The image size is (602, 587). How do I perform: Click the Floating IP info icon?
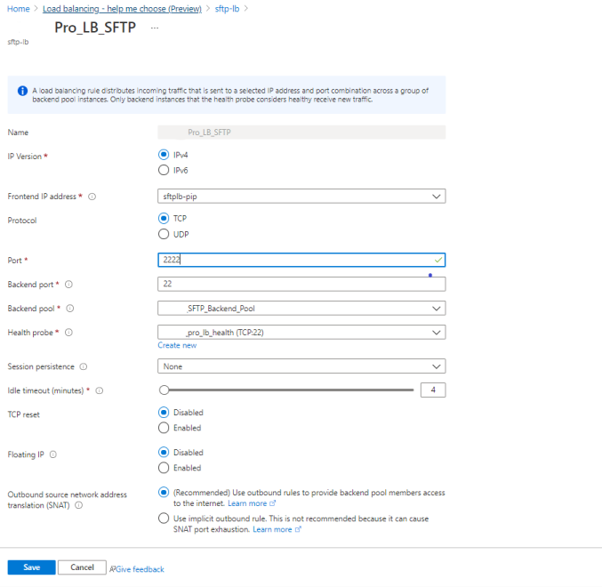(x=53, y=454)
